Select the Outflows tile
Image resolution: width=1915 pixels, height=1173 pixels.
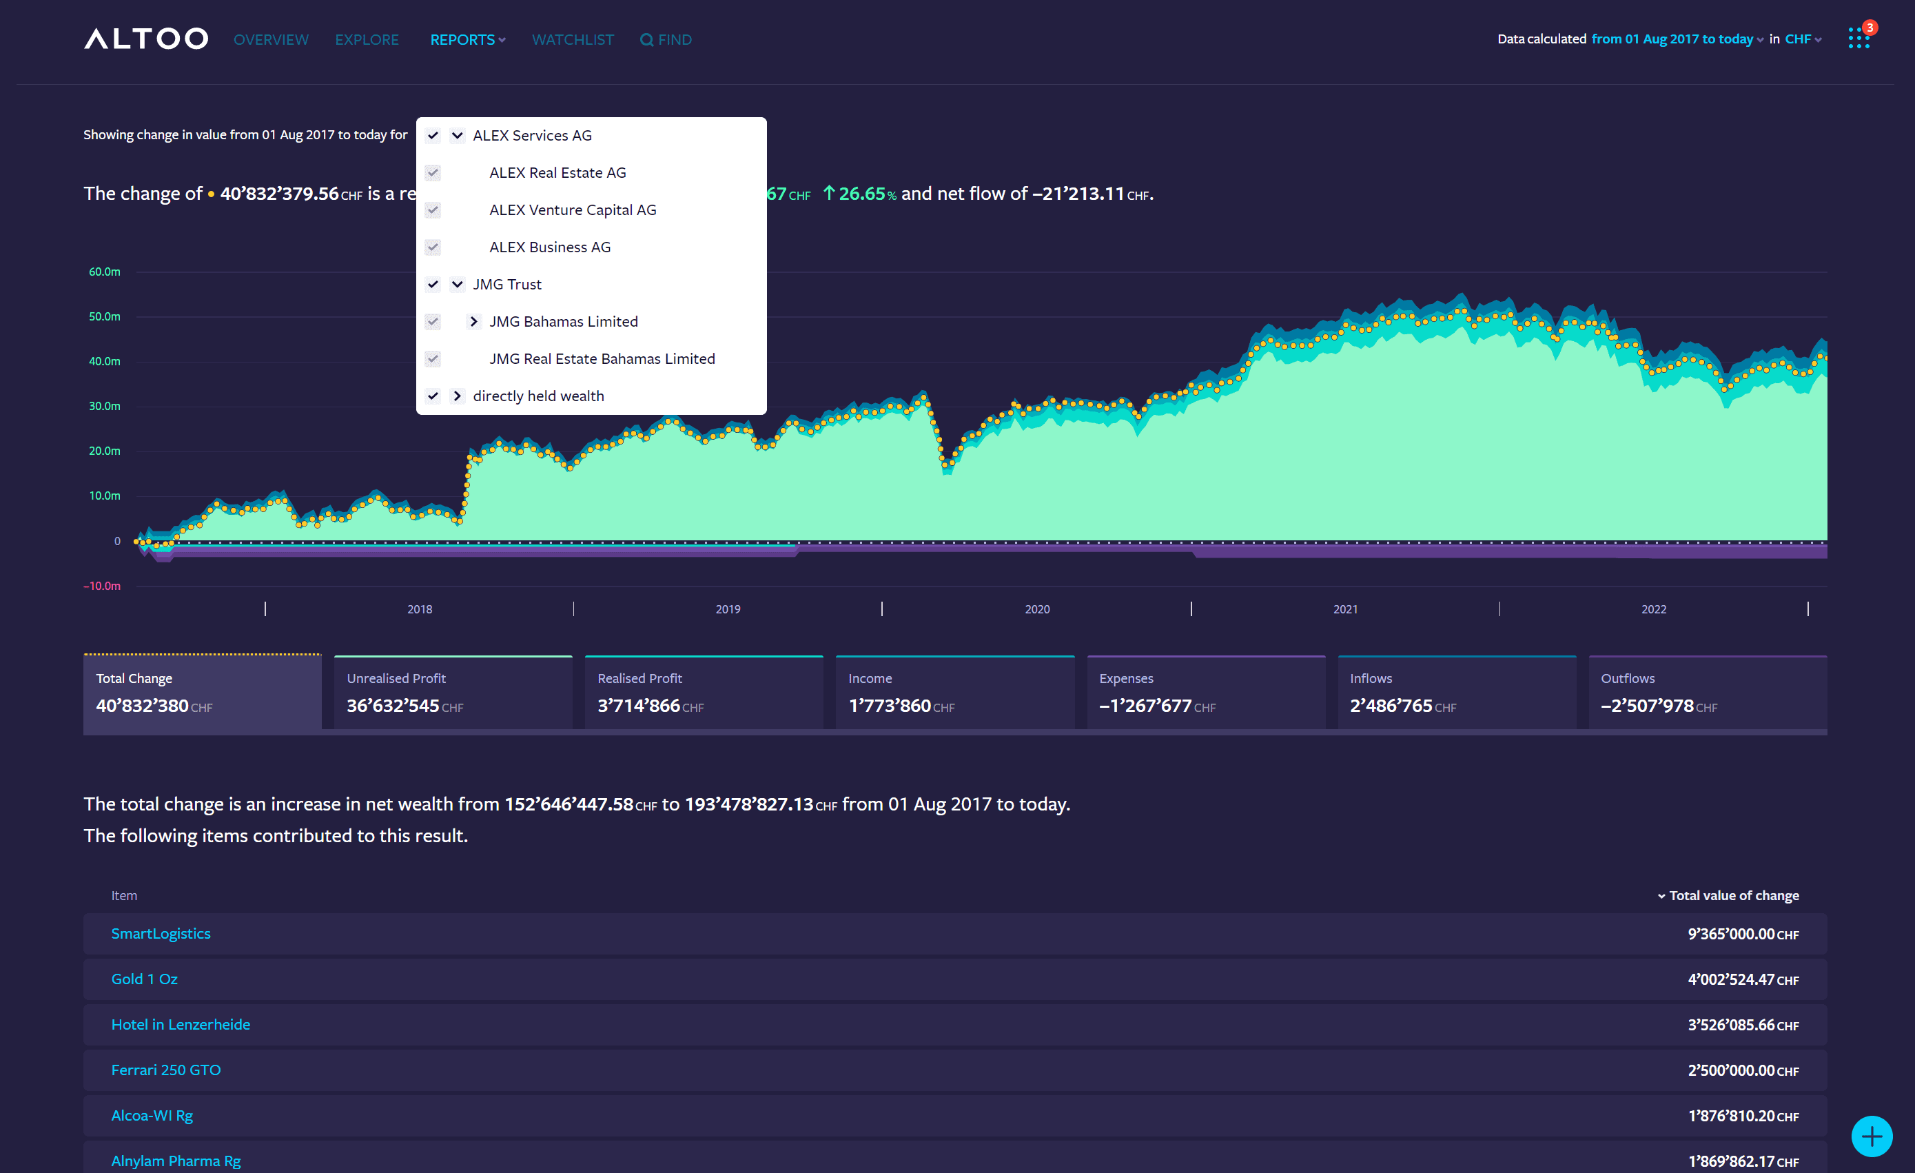[x=1707, y=693]
